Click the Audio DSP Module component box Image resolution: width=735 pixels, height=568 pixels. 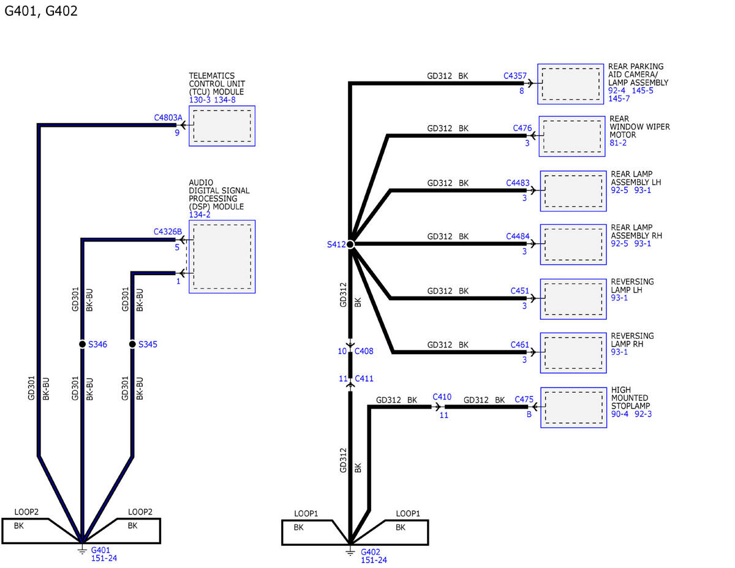point(222,257)
